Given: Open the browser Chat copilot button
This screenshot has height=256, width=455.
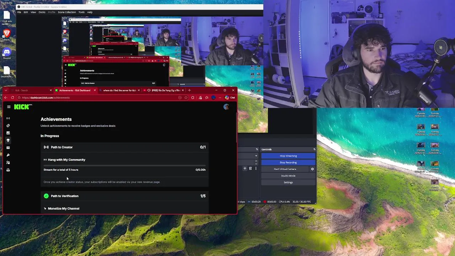Looking at the screenshot, I should pos(230,97).
